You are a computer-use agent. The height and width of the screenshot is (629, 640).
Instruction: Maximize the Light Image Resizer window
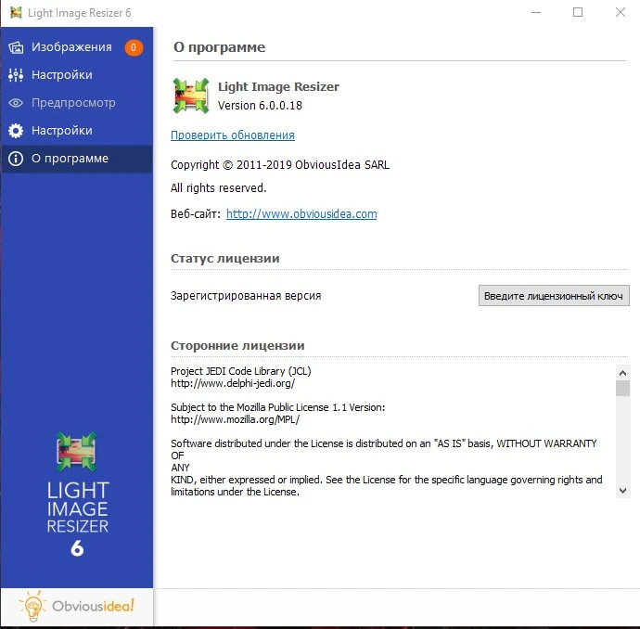578,13
